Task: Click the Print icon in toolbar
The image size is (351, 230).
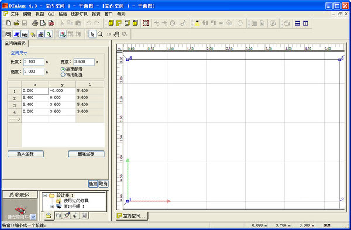Action: point(35,23)
